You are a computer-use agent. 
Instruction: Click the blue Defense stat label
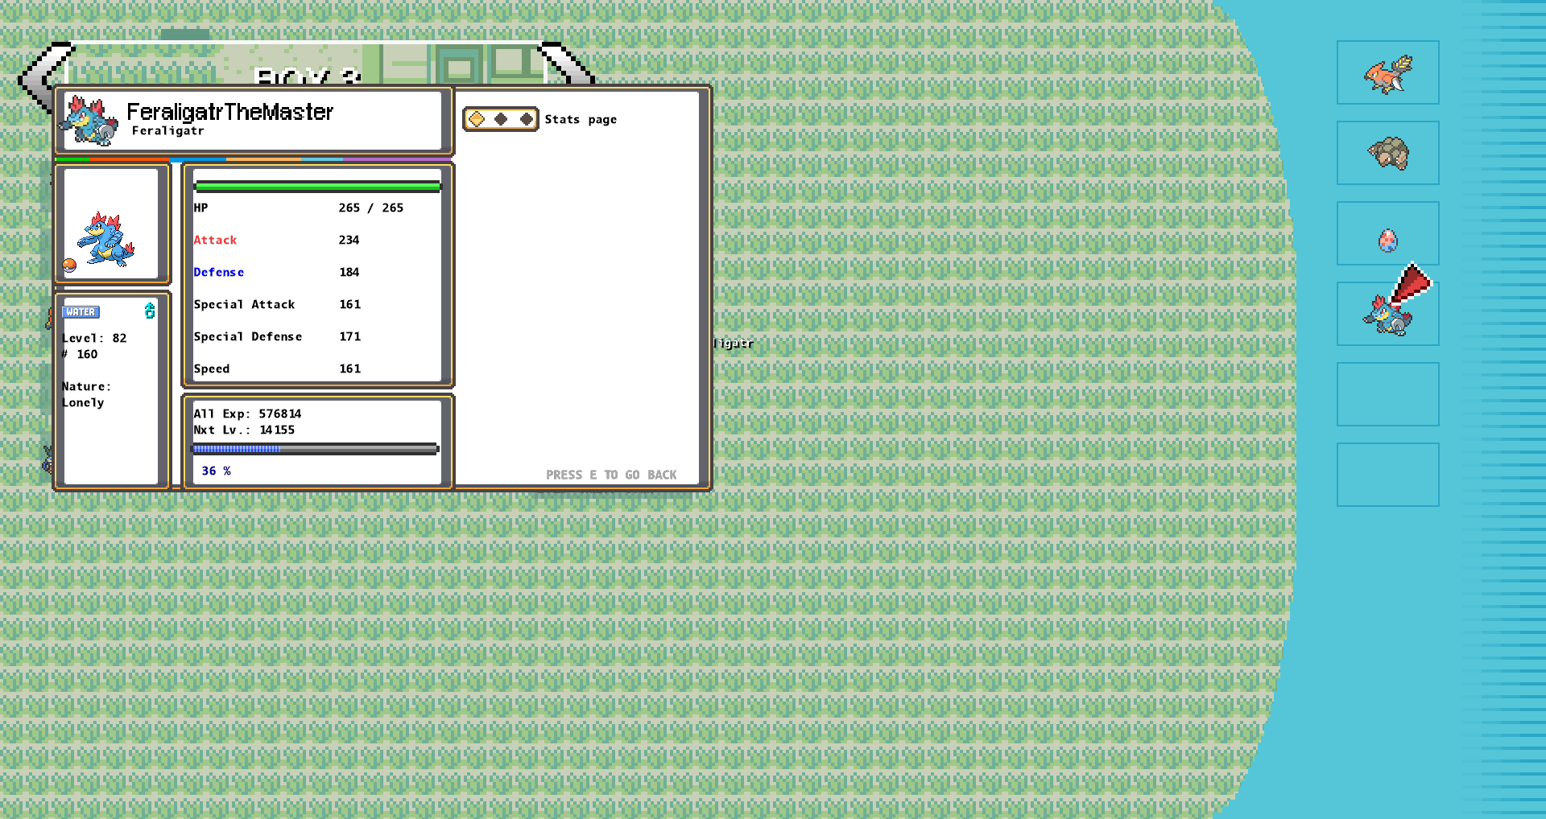[218, 272]
